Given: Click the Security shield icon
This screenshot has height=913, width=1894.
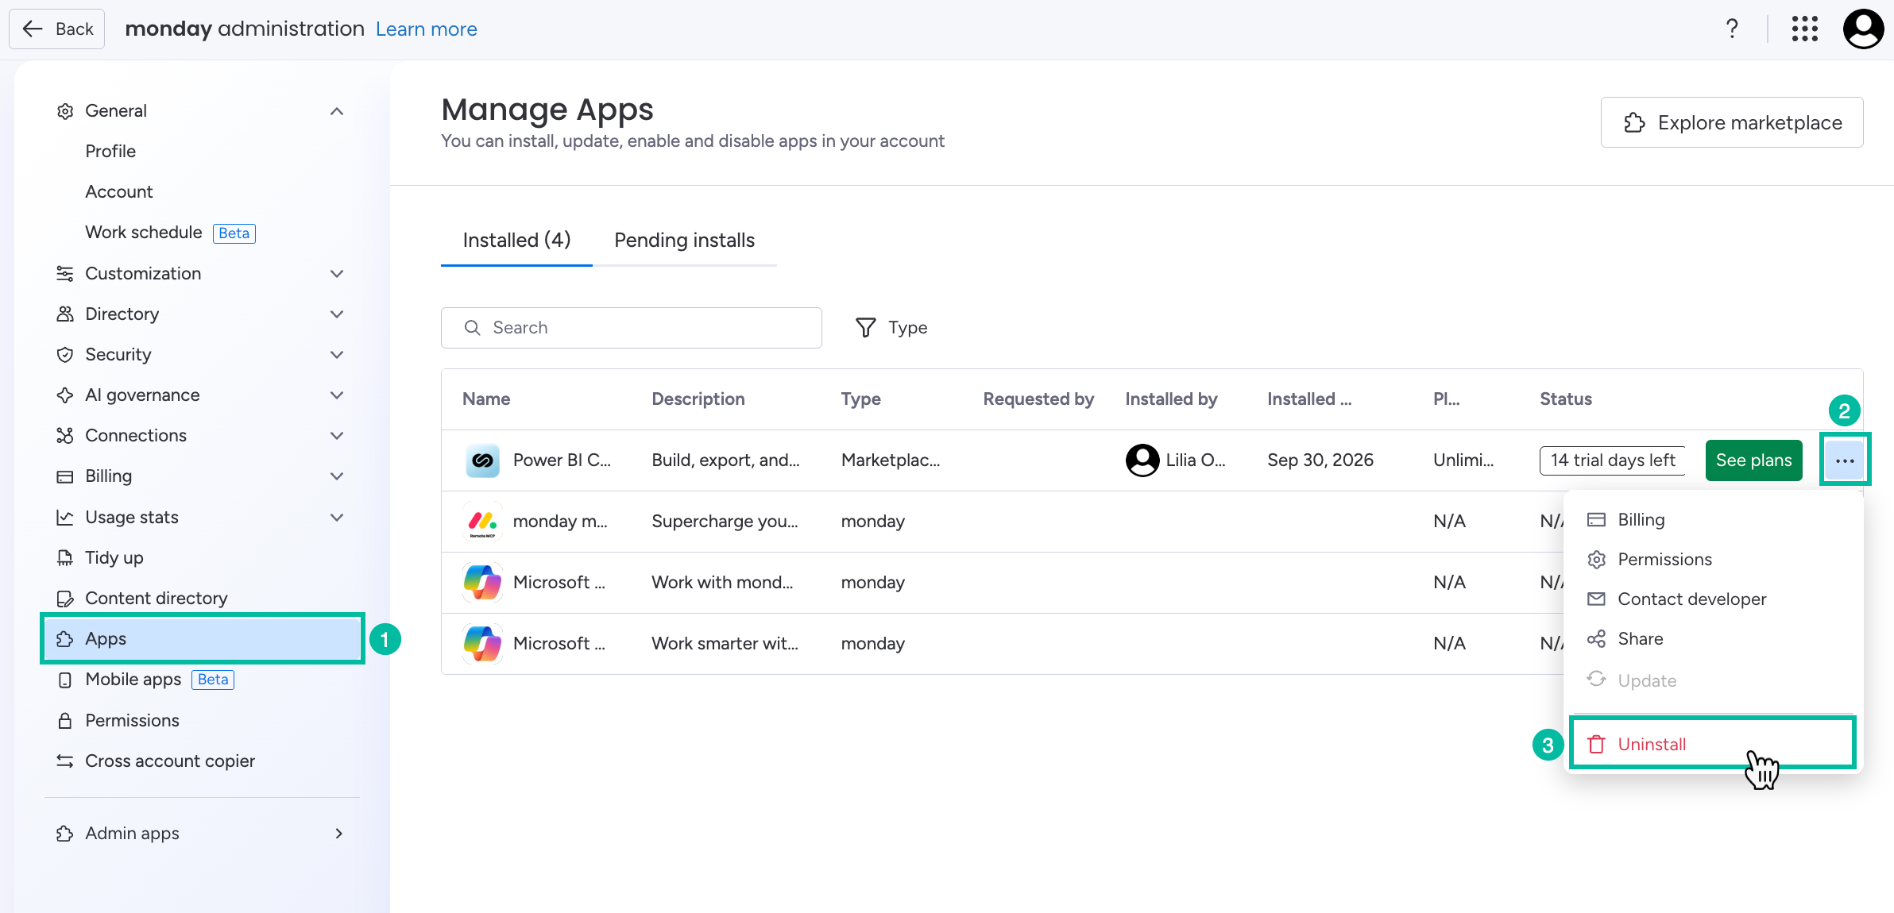Looking at the screenshot, I should [x=65, y=355].
